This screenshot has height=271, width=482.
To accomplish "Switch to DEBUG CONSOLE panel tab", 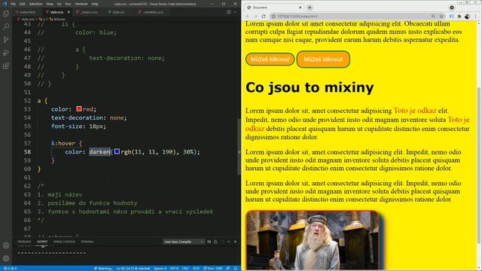I will [x=64, y=242].
